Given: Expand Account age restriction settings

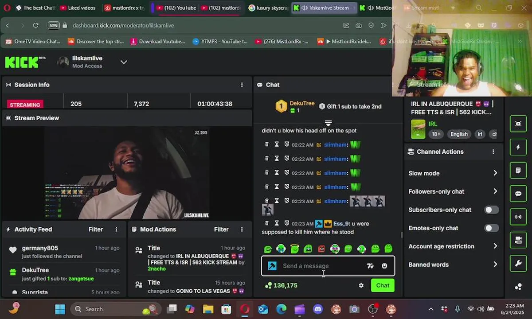Looking at the screenshot, I should point(453,246).
